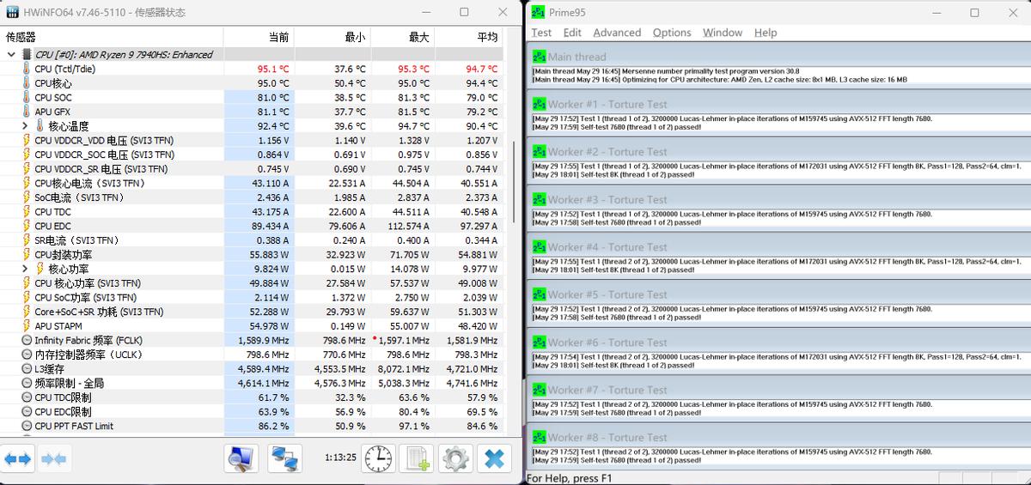This screenshot has height=485, width=1031.
Task: Click the Worker #4 Torture Test icon
Action: tap(540, 246)
